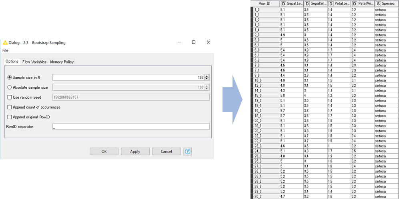399x199 pixels.
Task: Decrease sample size percent with down arrow
Action: (x=207, y=79)
